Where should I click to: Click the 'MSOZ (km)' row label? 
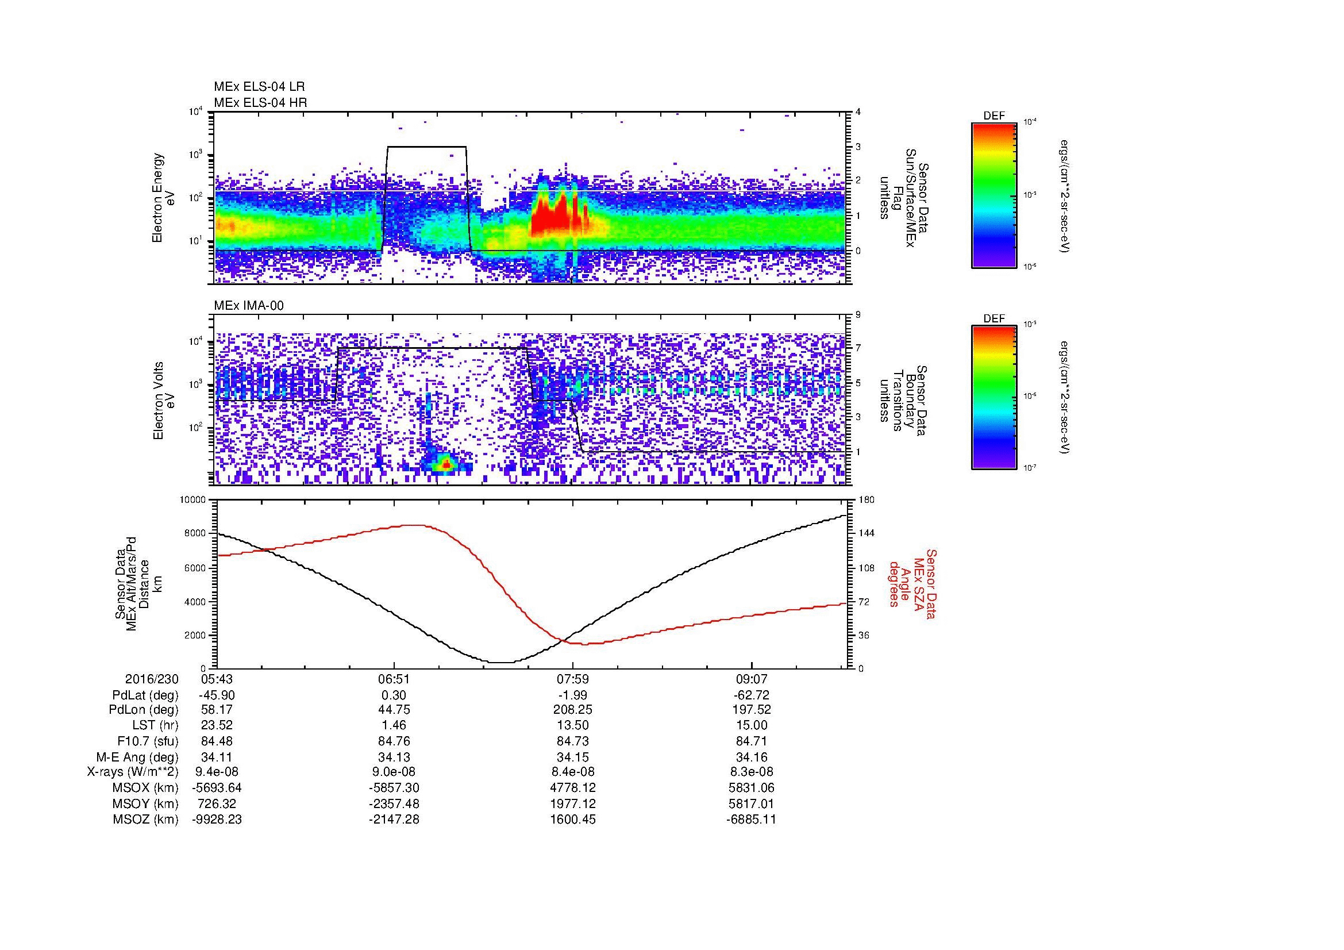point(146,820)
